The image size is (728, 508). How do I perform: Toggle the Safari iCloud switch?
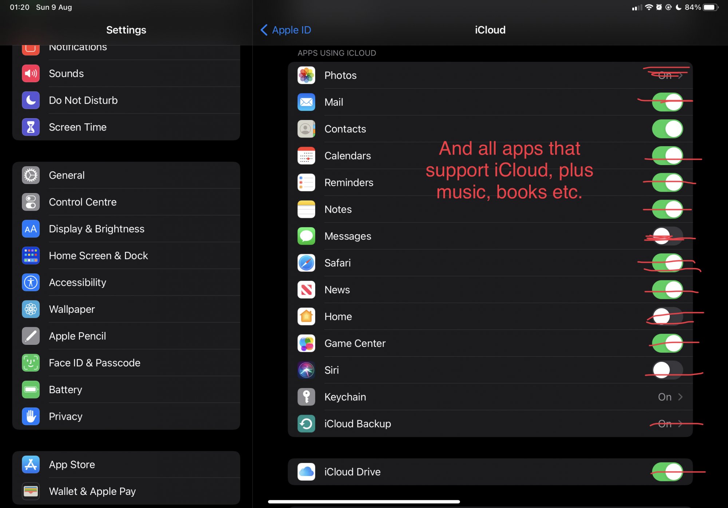tap(667, 263)
